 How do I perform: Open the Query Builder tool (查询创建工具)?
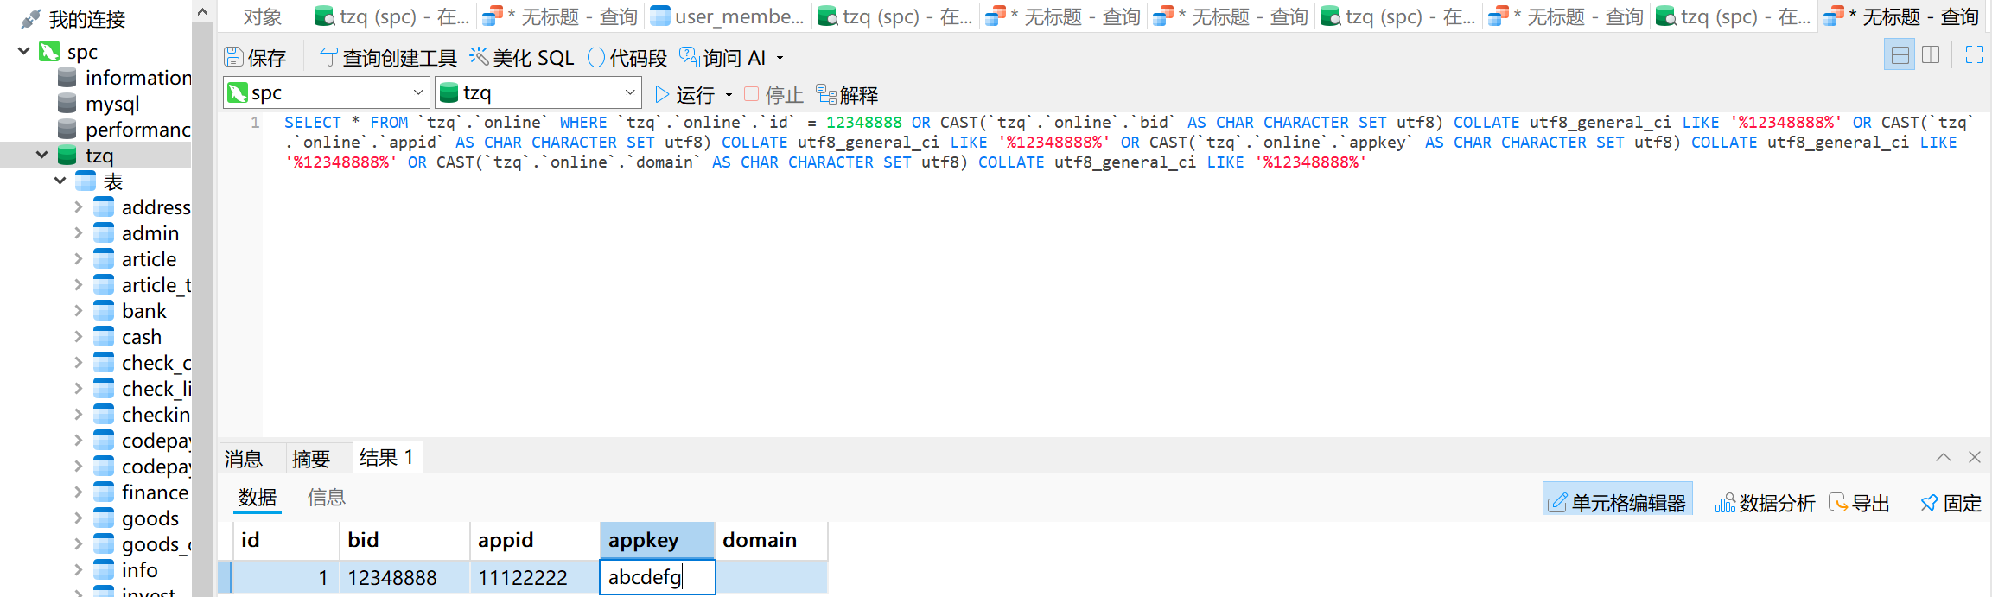coord(388,58)
